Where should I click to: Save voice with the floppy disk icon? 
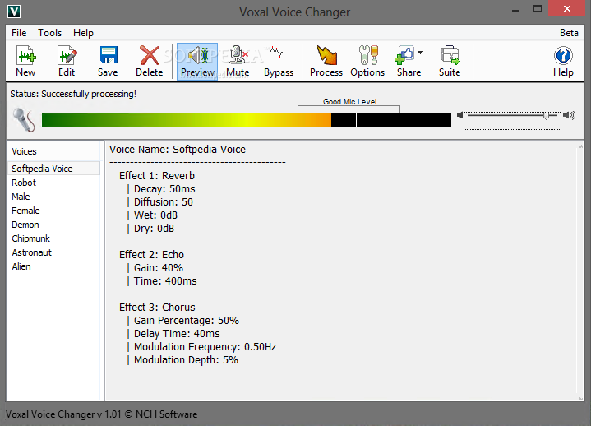click(x=108, y=61)
